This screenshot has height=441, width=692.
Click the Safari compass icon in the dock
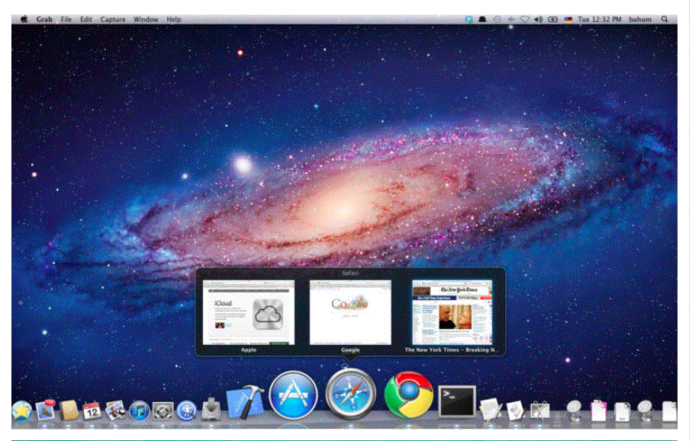click(350, 394)
